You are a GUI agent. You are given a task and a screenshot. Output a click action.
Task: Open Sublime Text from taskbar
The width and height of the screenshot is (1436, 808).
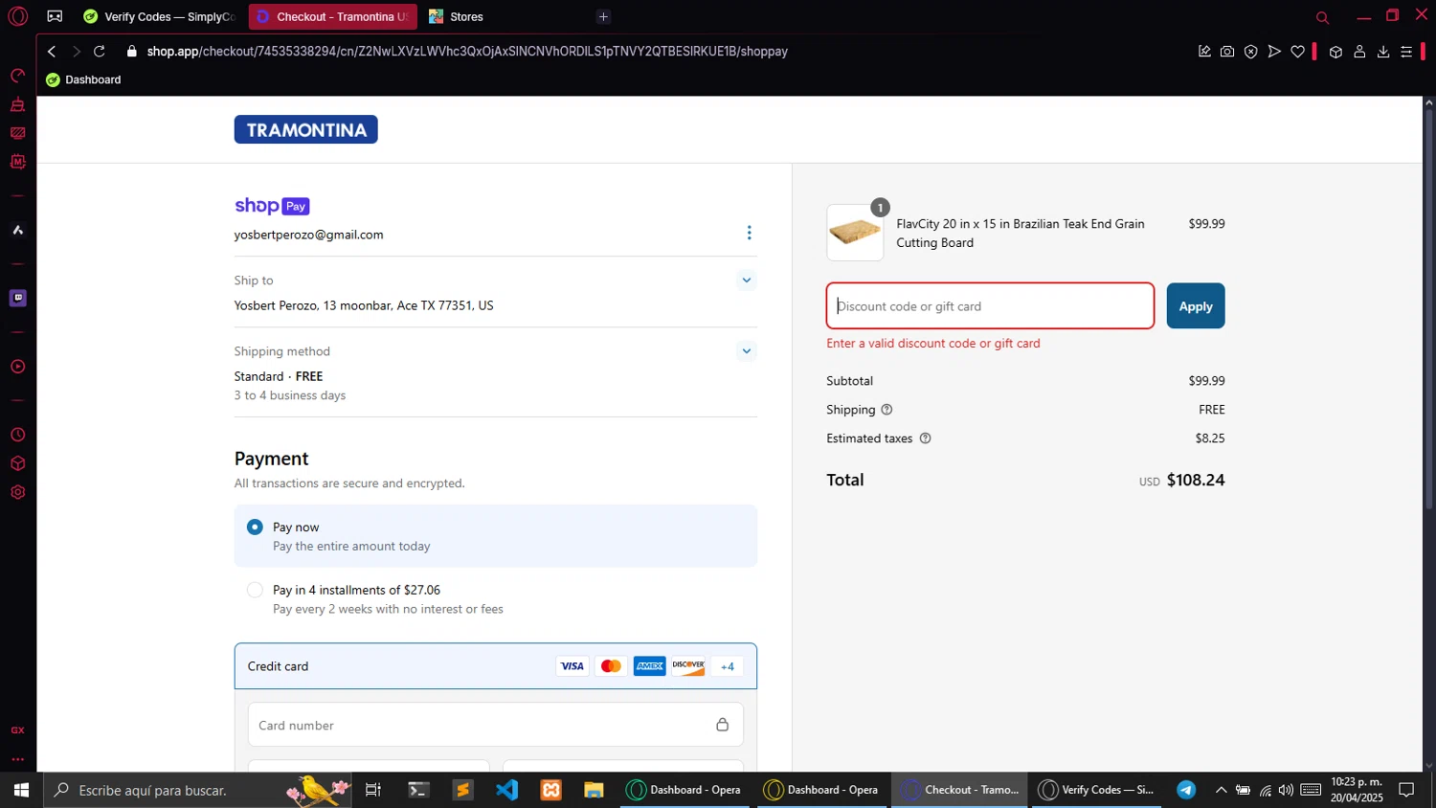[x=463, y=790]
